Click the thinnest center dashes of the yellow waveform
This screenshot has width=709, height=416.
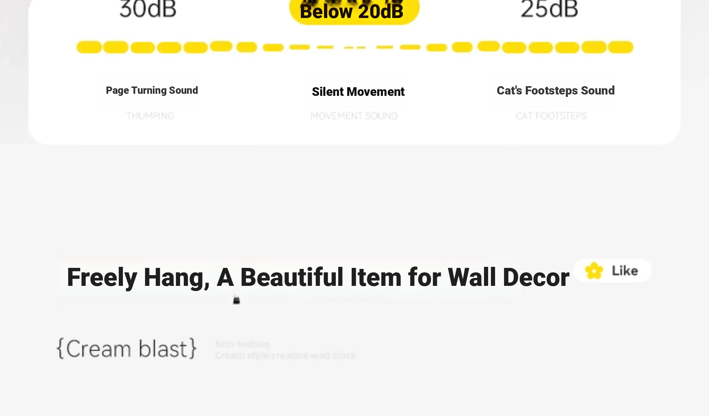(x=355, y=47)
